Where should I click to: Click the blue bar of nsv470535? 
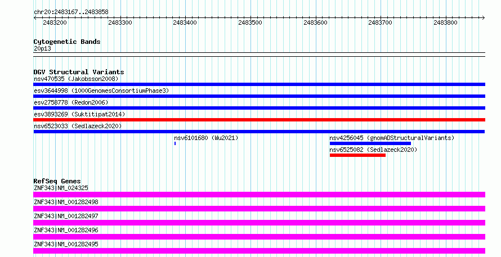[259, 84]
